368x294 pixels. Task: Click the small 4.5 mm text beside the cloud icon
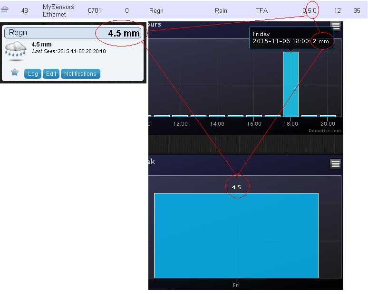41,45
